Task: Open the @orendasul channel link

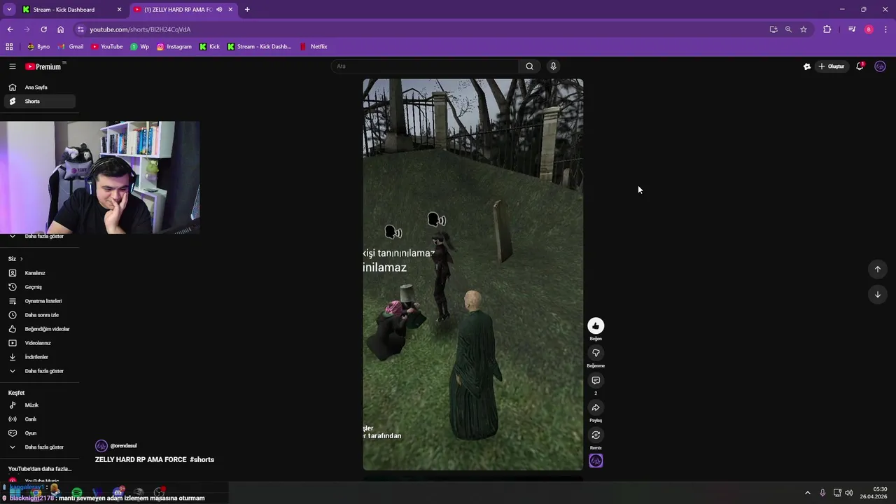Action: pyautogui.click(x=123, y=446)
